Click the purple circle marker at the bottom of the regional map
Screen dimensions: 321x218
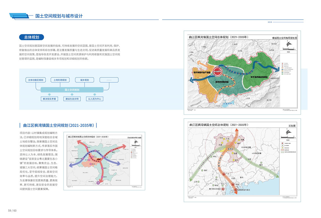coord(98,183)
